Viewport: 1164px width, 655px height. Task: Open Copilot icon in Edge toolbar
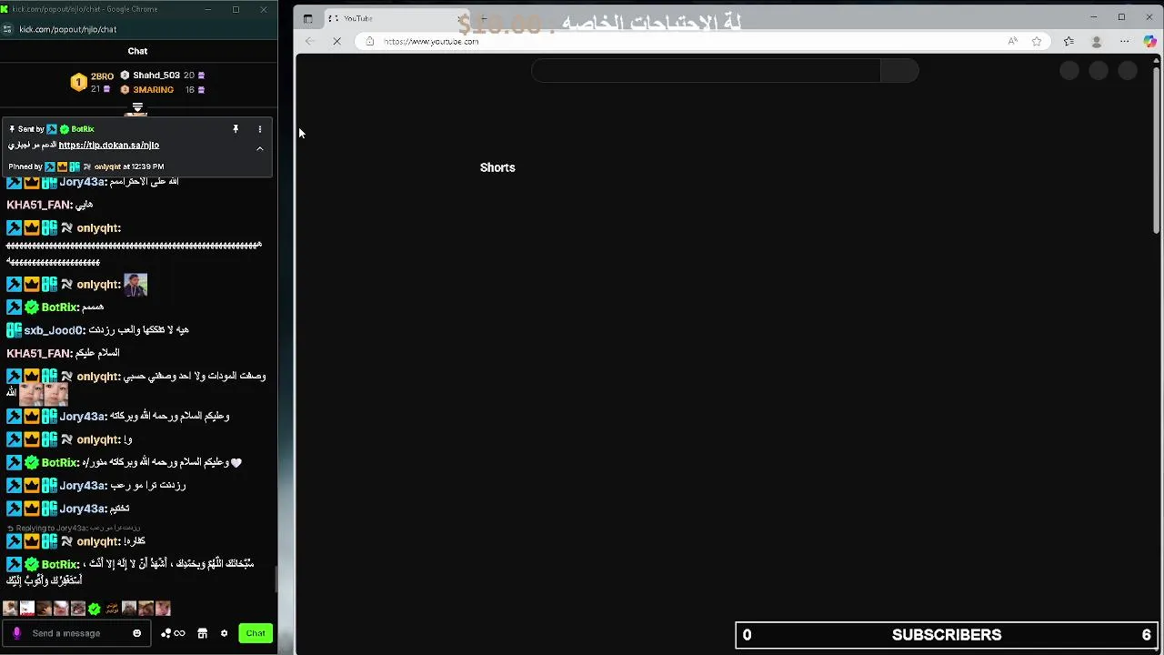click(x=1150, y=41)
